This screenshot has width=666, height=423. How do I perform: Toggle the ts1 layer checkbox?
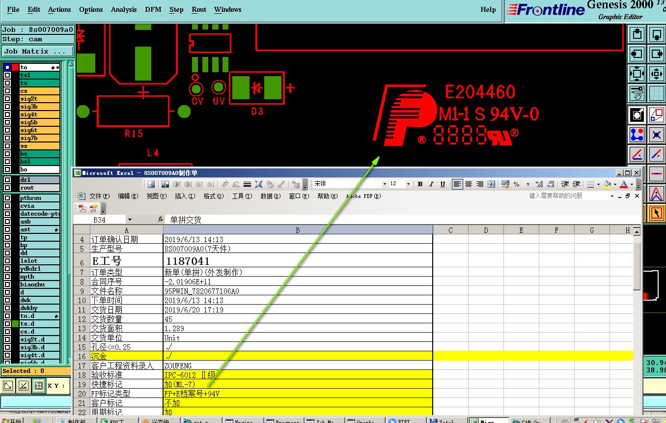tap(7, 75)
